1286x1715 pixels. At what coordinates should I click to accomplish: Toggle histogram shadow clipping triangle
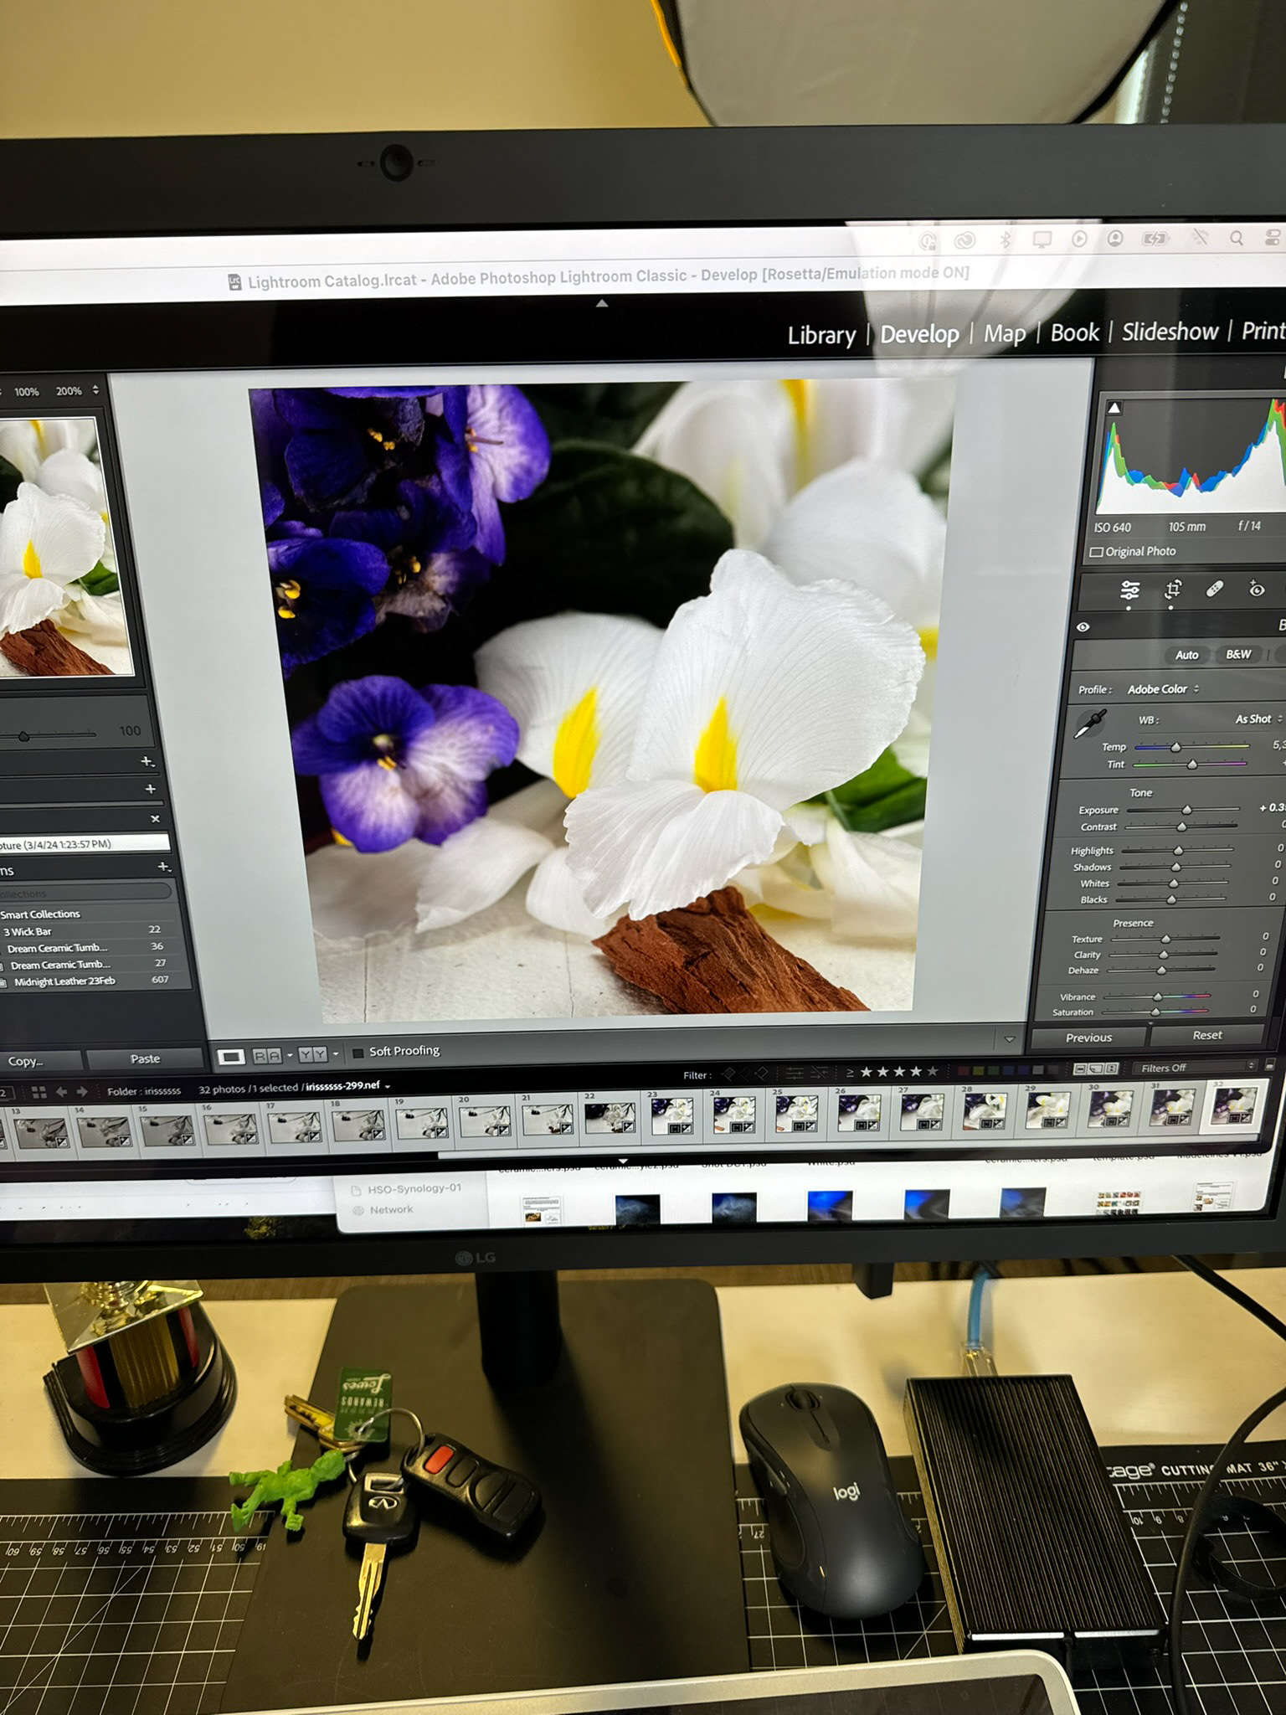tap(1114, 408)
